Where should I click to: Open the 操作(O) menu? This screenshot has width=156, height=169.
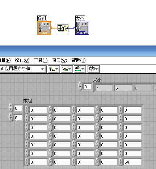(22, 60)
